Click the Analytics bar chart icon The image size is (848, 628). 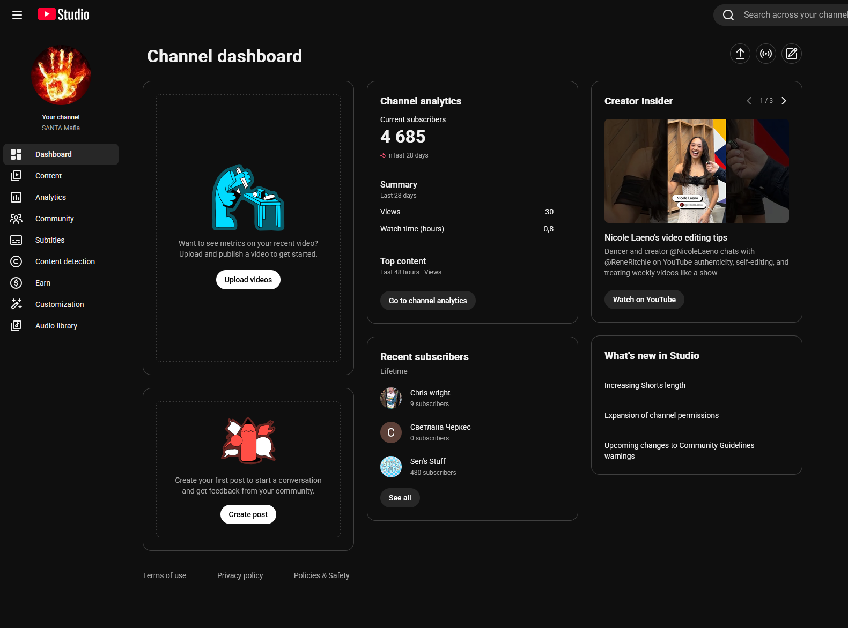(x=16, y=197)
